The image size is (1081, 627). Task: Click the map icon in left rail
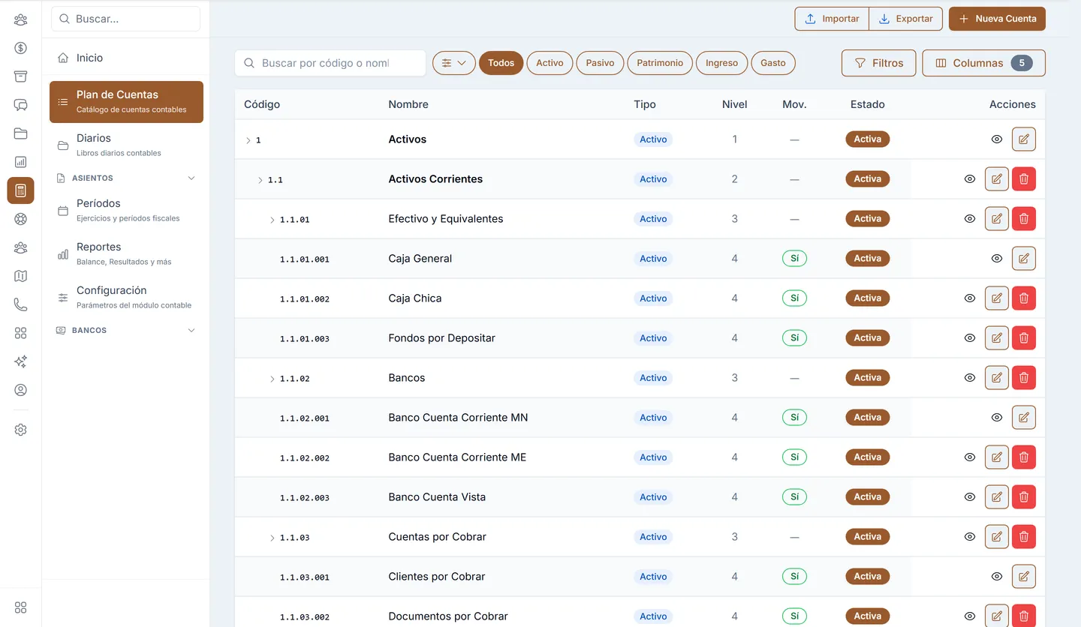tap(20, 276)
